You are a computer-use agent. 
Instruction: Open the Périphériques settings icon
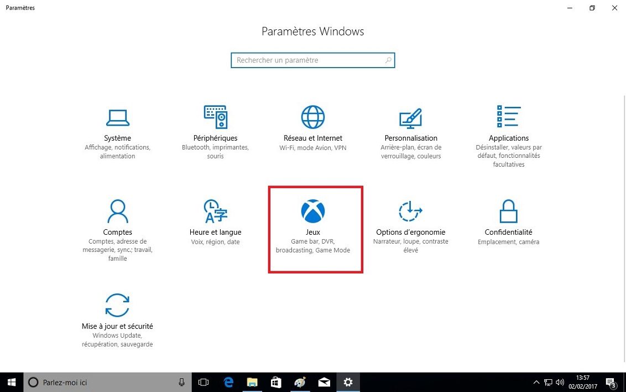(x=215, y=117)
